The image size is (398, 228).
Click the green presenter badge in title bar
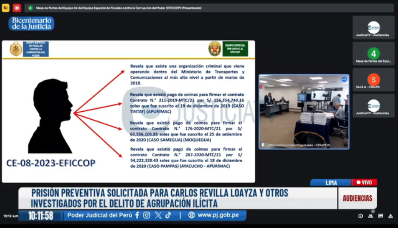30,8
